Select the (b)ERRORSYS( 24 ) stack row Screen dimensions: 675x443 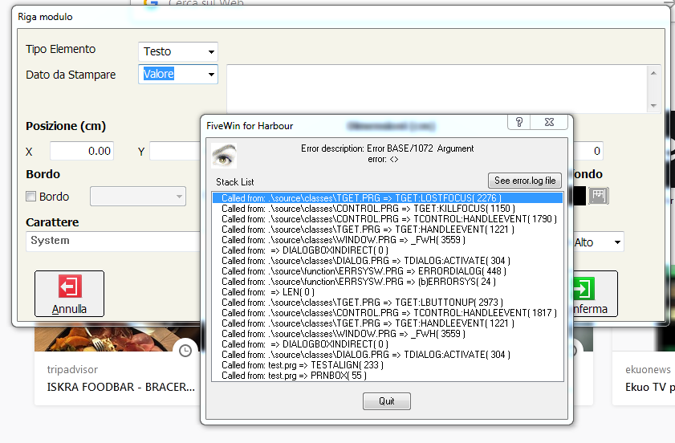tap(388, 282)
